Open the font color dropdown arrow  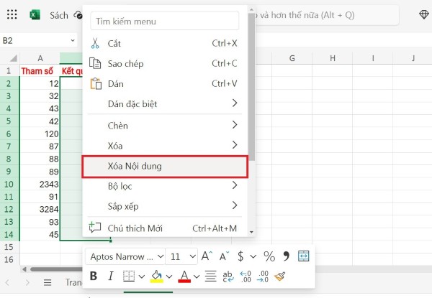tap(197, 276)
